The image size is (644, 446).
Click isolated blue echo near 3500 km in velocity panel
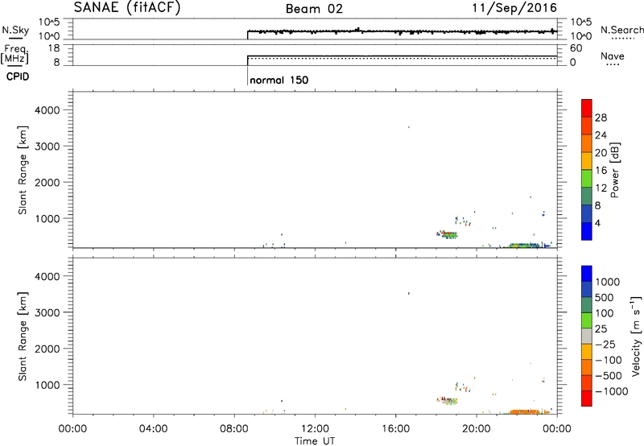(x=409, y=293)
